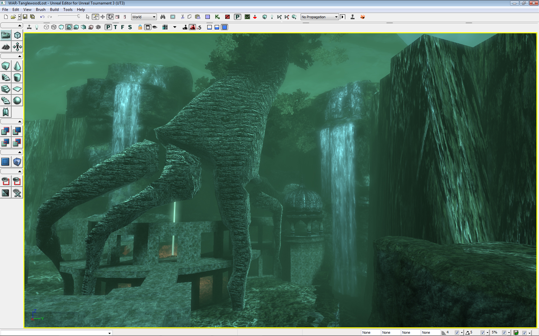This screenshot has width=539, height=336.
Task: Switch viewport to Side view (S)
Action: click(x=130, y=27)
